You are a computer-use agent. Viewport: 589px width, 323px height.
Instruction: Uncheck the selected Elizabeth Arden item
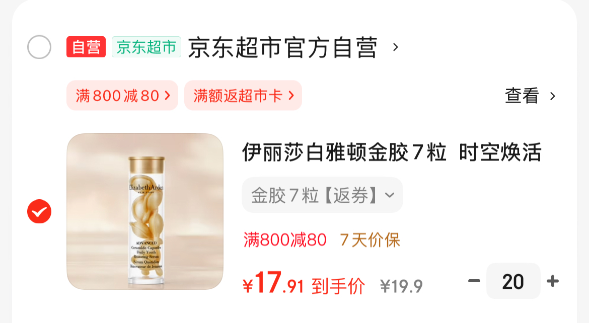click(x=39, y=211)
